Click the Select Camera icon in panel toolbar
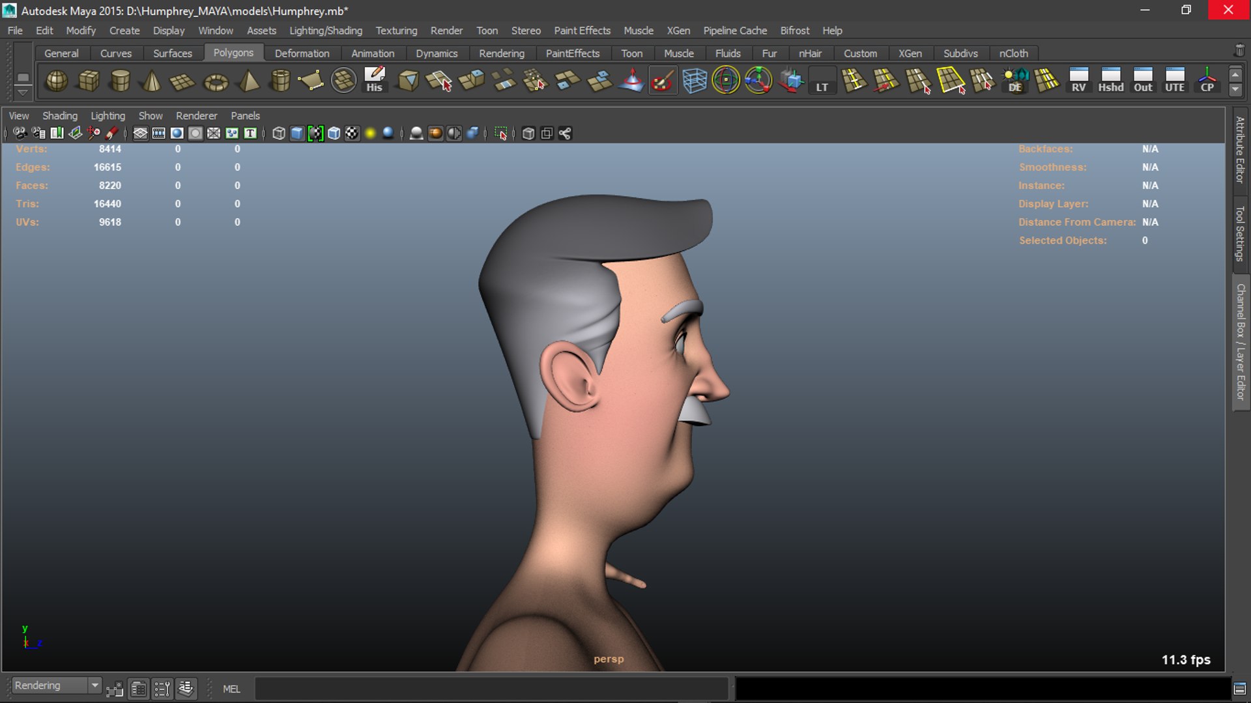The image size is (1251, 703). click(20, 134)
